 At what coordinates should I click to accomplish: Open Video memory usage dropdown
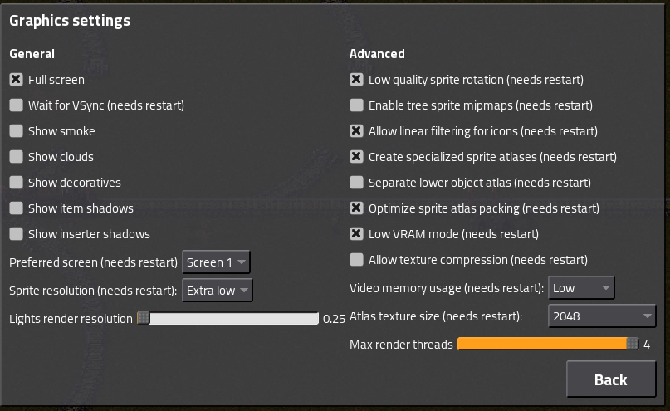tap(581, 288)
